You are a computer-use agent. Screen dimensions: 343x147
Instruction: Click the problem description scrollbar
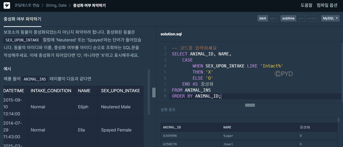149,92
